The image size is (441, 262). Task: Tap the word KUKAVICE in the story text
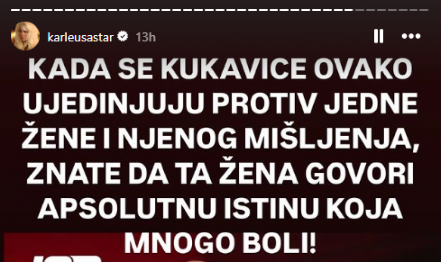(233, 69)
